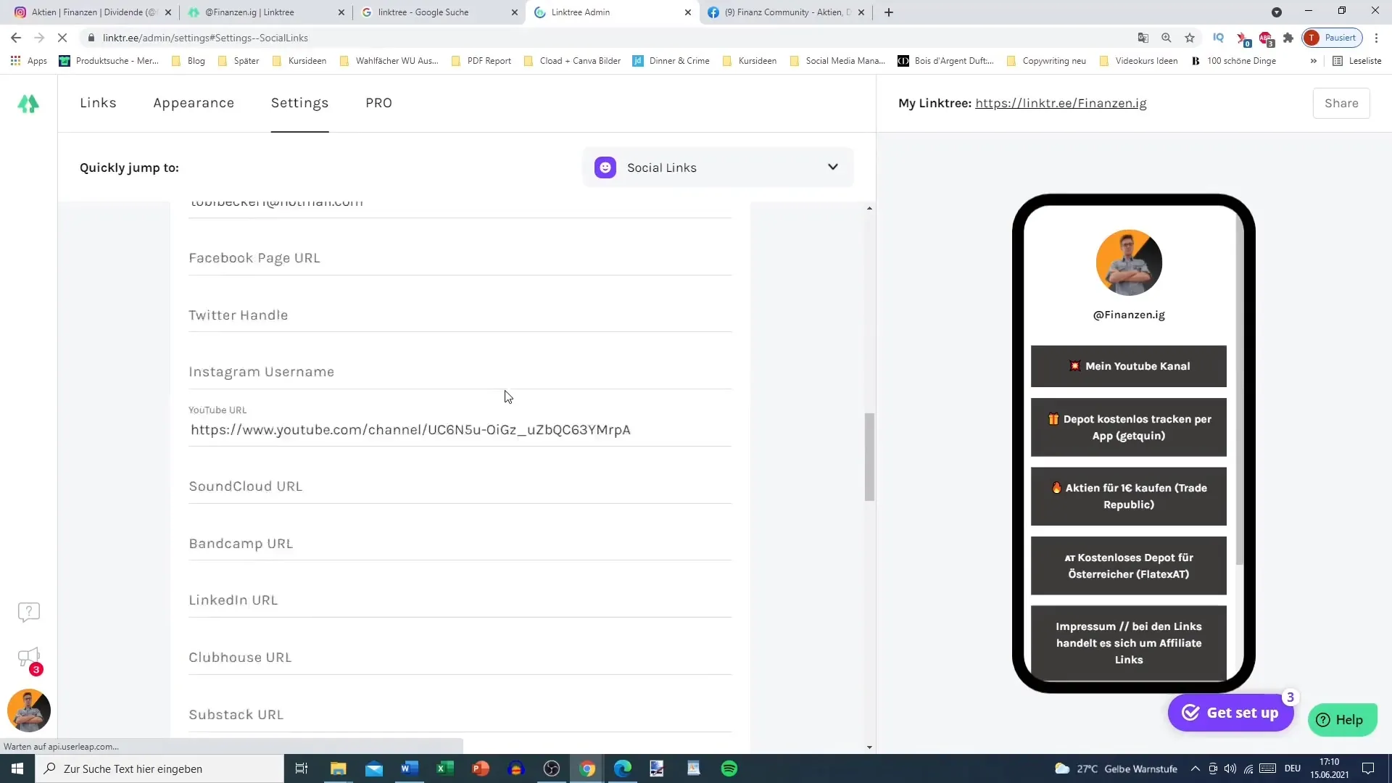Image resolution: width=1392 pixels, height=783 pixels.
Task: Show hidden system tray icons
Action: click(1195, 768)
